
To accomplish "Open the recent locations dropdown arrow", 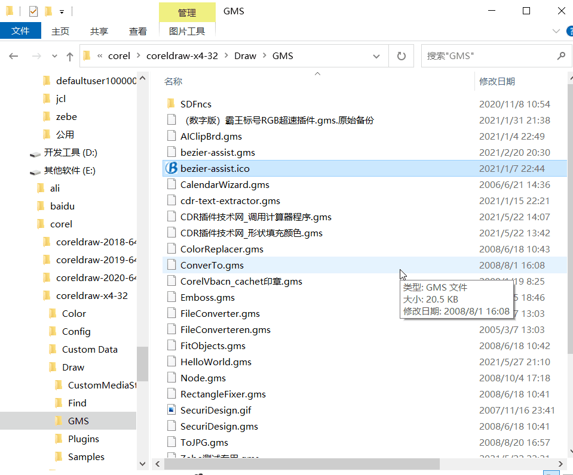I will coord(55,56).
